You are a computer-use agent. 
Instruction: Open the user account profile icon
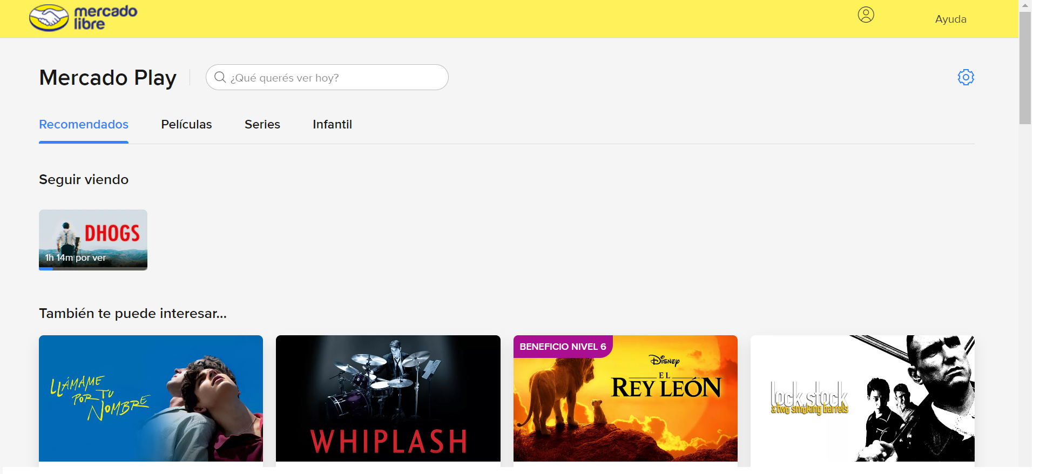click(x=866, y=15)
